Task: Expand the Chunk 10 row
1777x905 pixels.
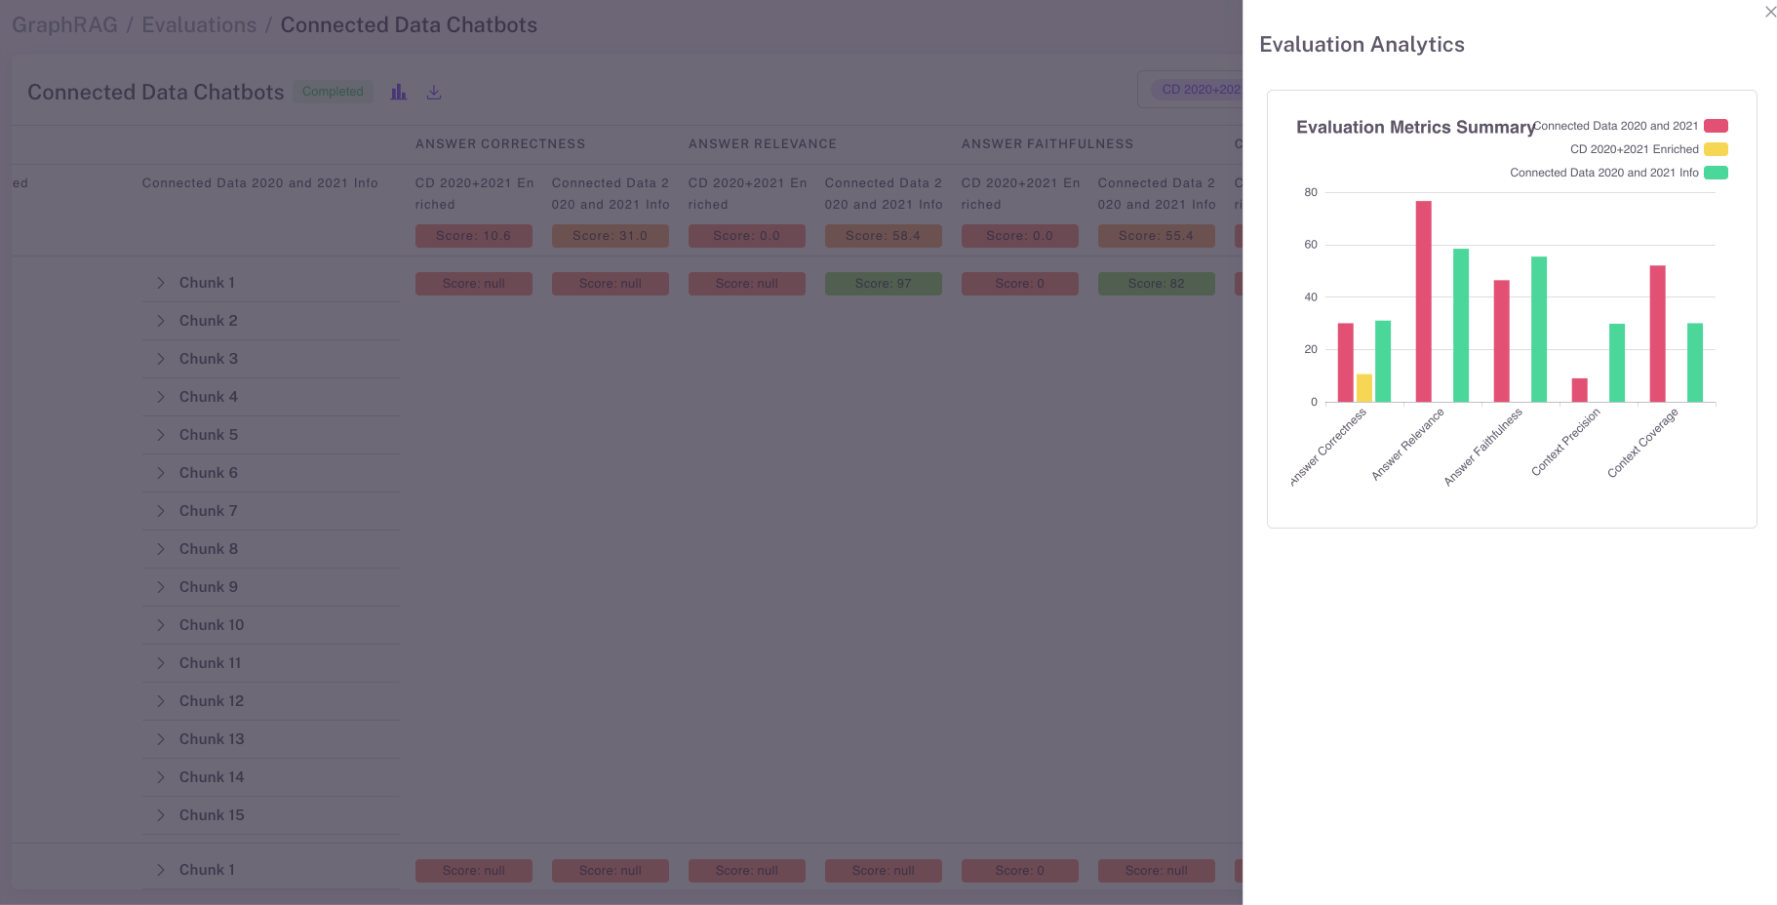Action: pos(161,625)
